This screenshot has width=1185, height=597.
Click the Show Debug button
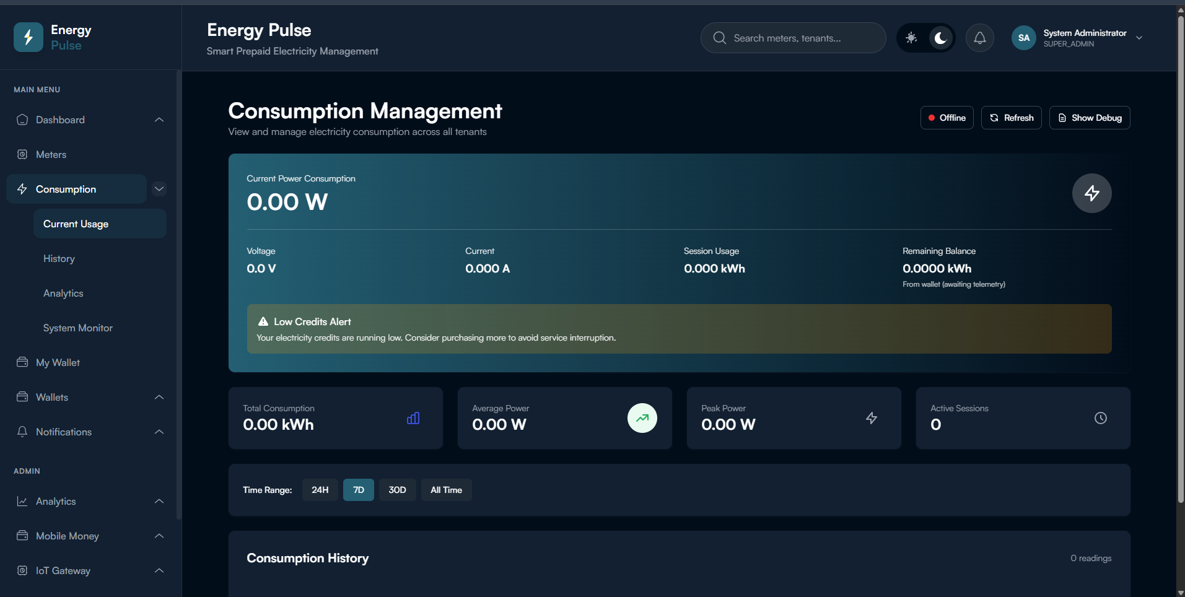coord(1089,118)
